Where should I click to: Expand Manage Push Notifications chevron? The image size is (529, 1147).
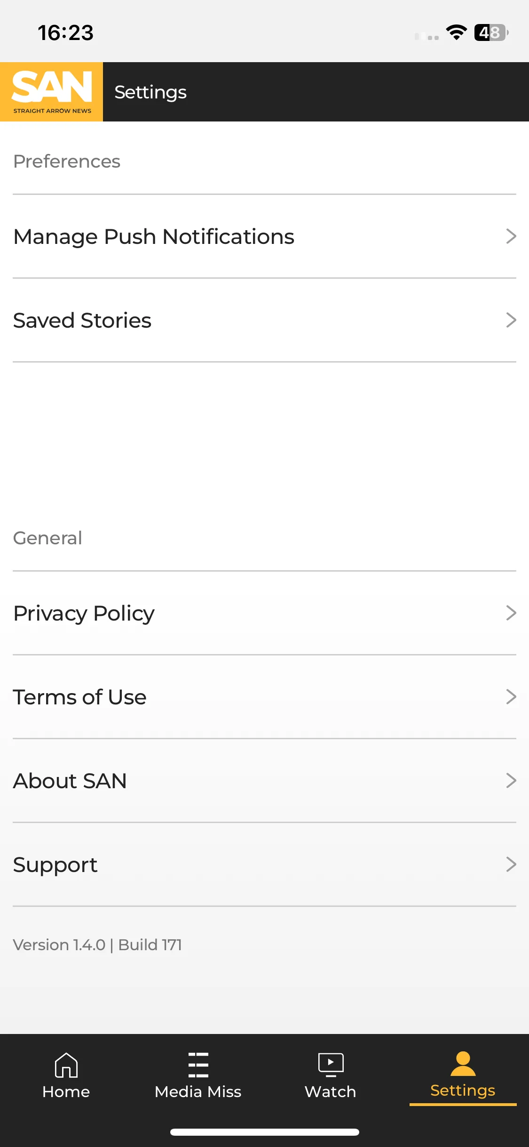tap(511, 236)
